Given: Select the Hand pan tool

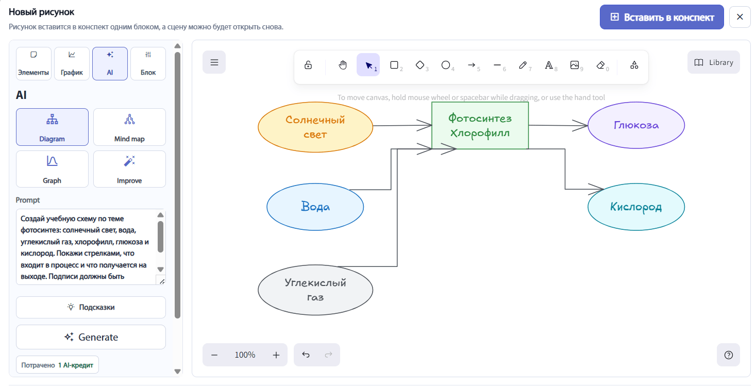Looking at the screenshot, I should tap(343, 65).
